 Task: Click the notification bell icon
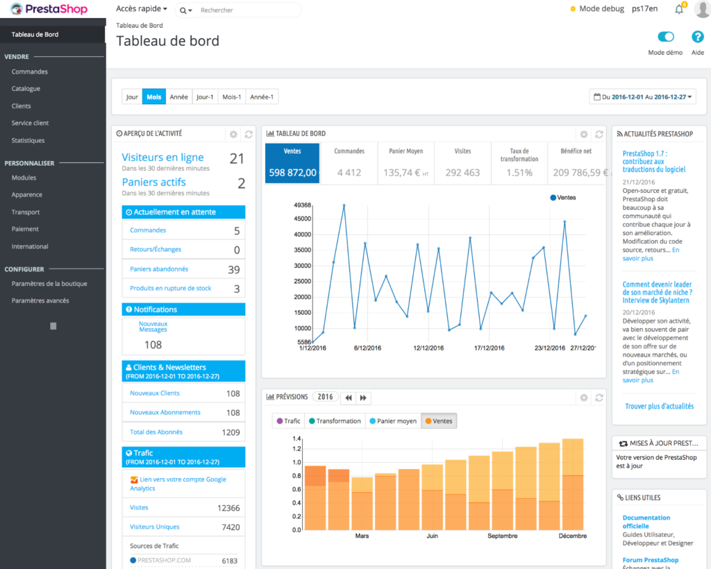pos(679,9)
